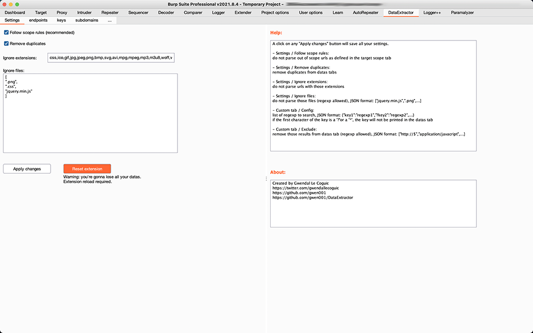Click the "Ignore files:" label
Image resolution: width=533 pixels, height=333 pixels.
[x=14, y=71]
